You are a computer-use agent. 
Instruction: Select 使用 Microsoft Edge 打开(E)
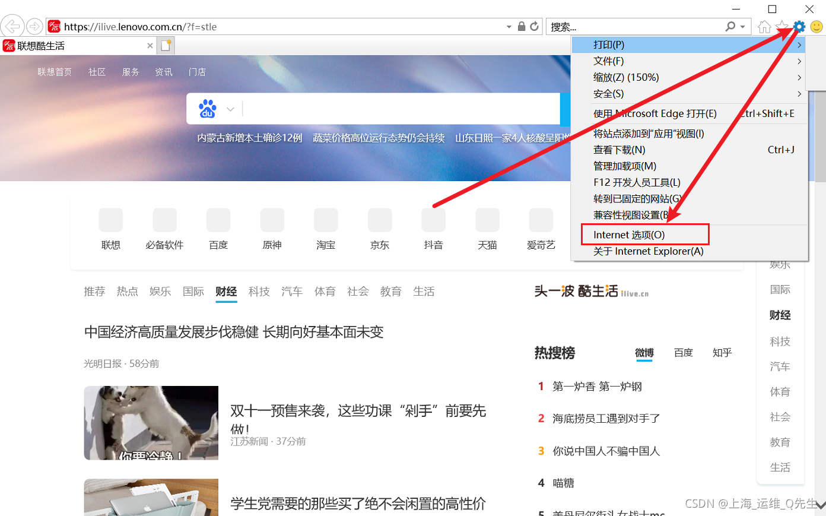pos(690,113)
